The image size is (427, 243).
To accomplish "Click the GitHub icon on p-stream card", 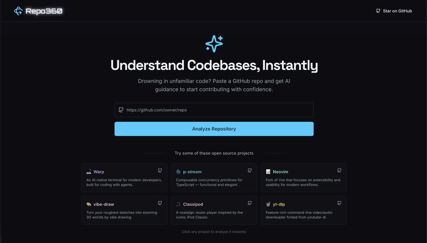I will [249, 171].
